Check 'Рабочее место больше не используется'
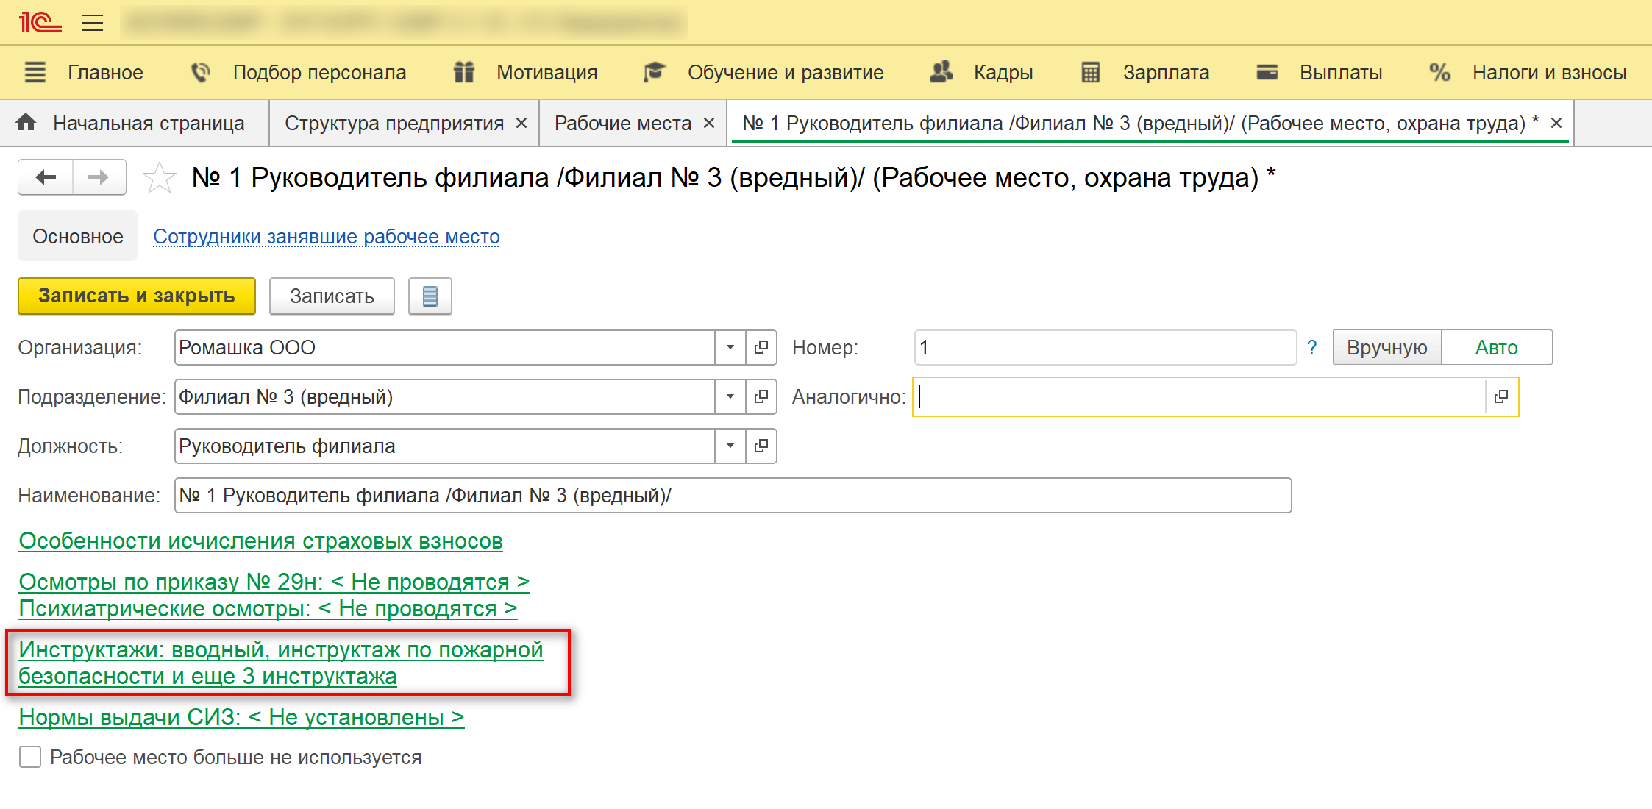The width and height of the screenshot is (1652, 809). pos(30,757)
